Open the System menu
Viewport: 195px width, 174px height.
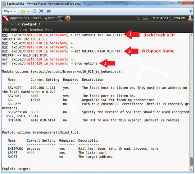(49, 18)
